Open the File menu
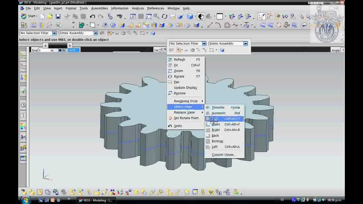Screen dimensions: 363x204 point(28,8)
